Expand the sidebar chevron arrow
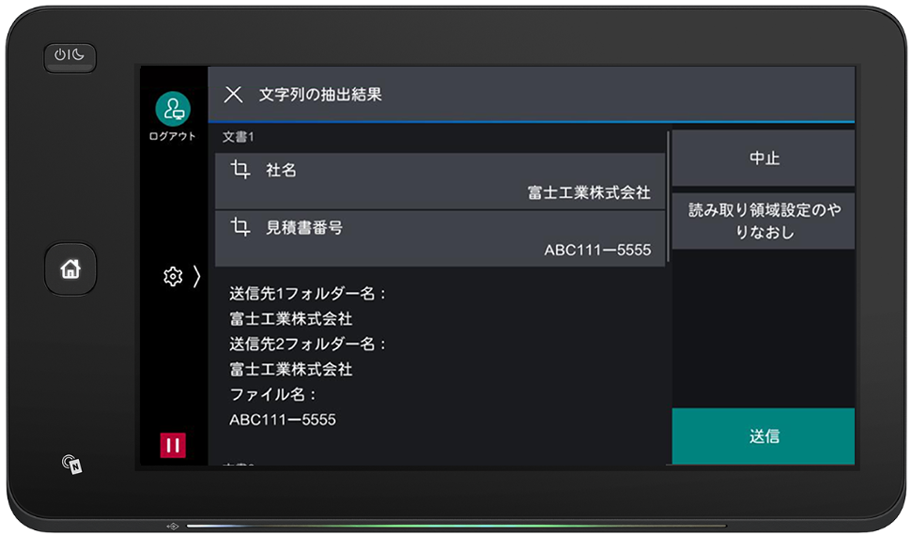The image size is (911, 535). pyautogui.click(x=196, y=277)
